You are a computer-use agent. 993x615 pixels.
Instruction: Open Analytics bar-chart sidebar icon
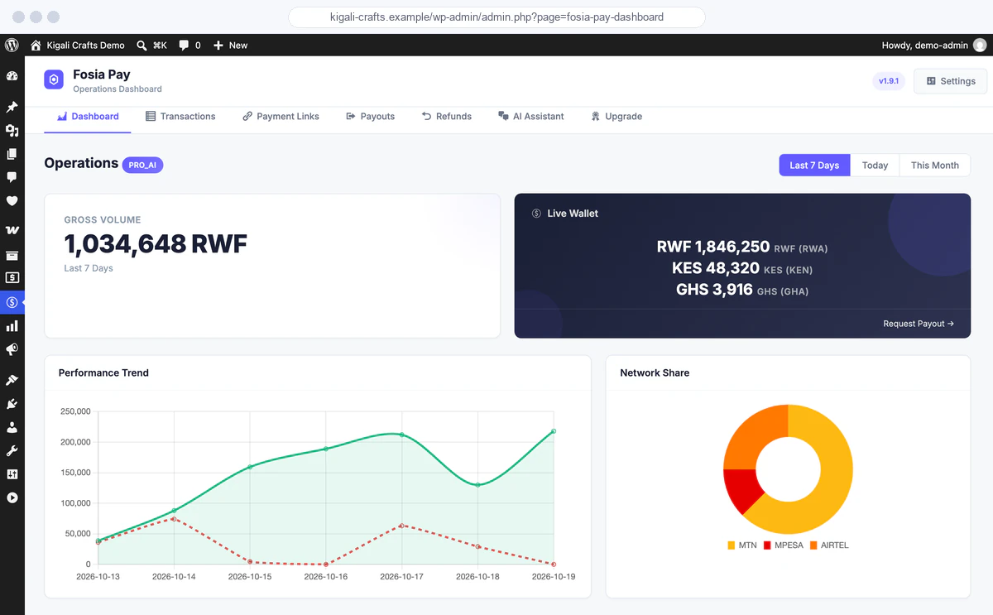pyautogui.click(x=12, y=326)
